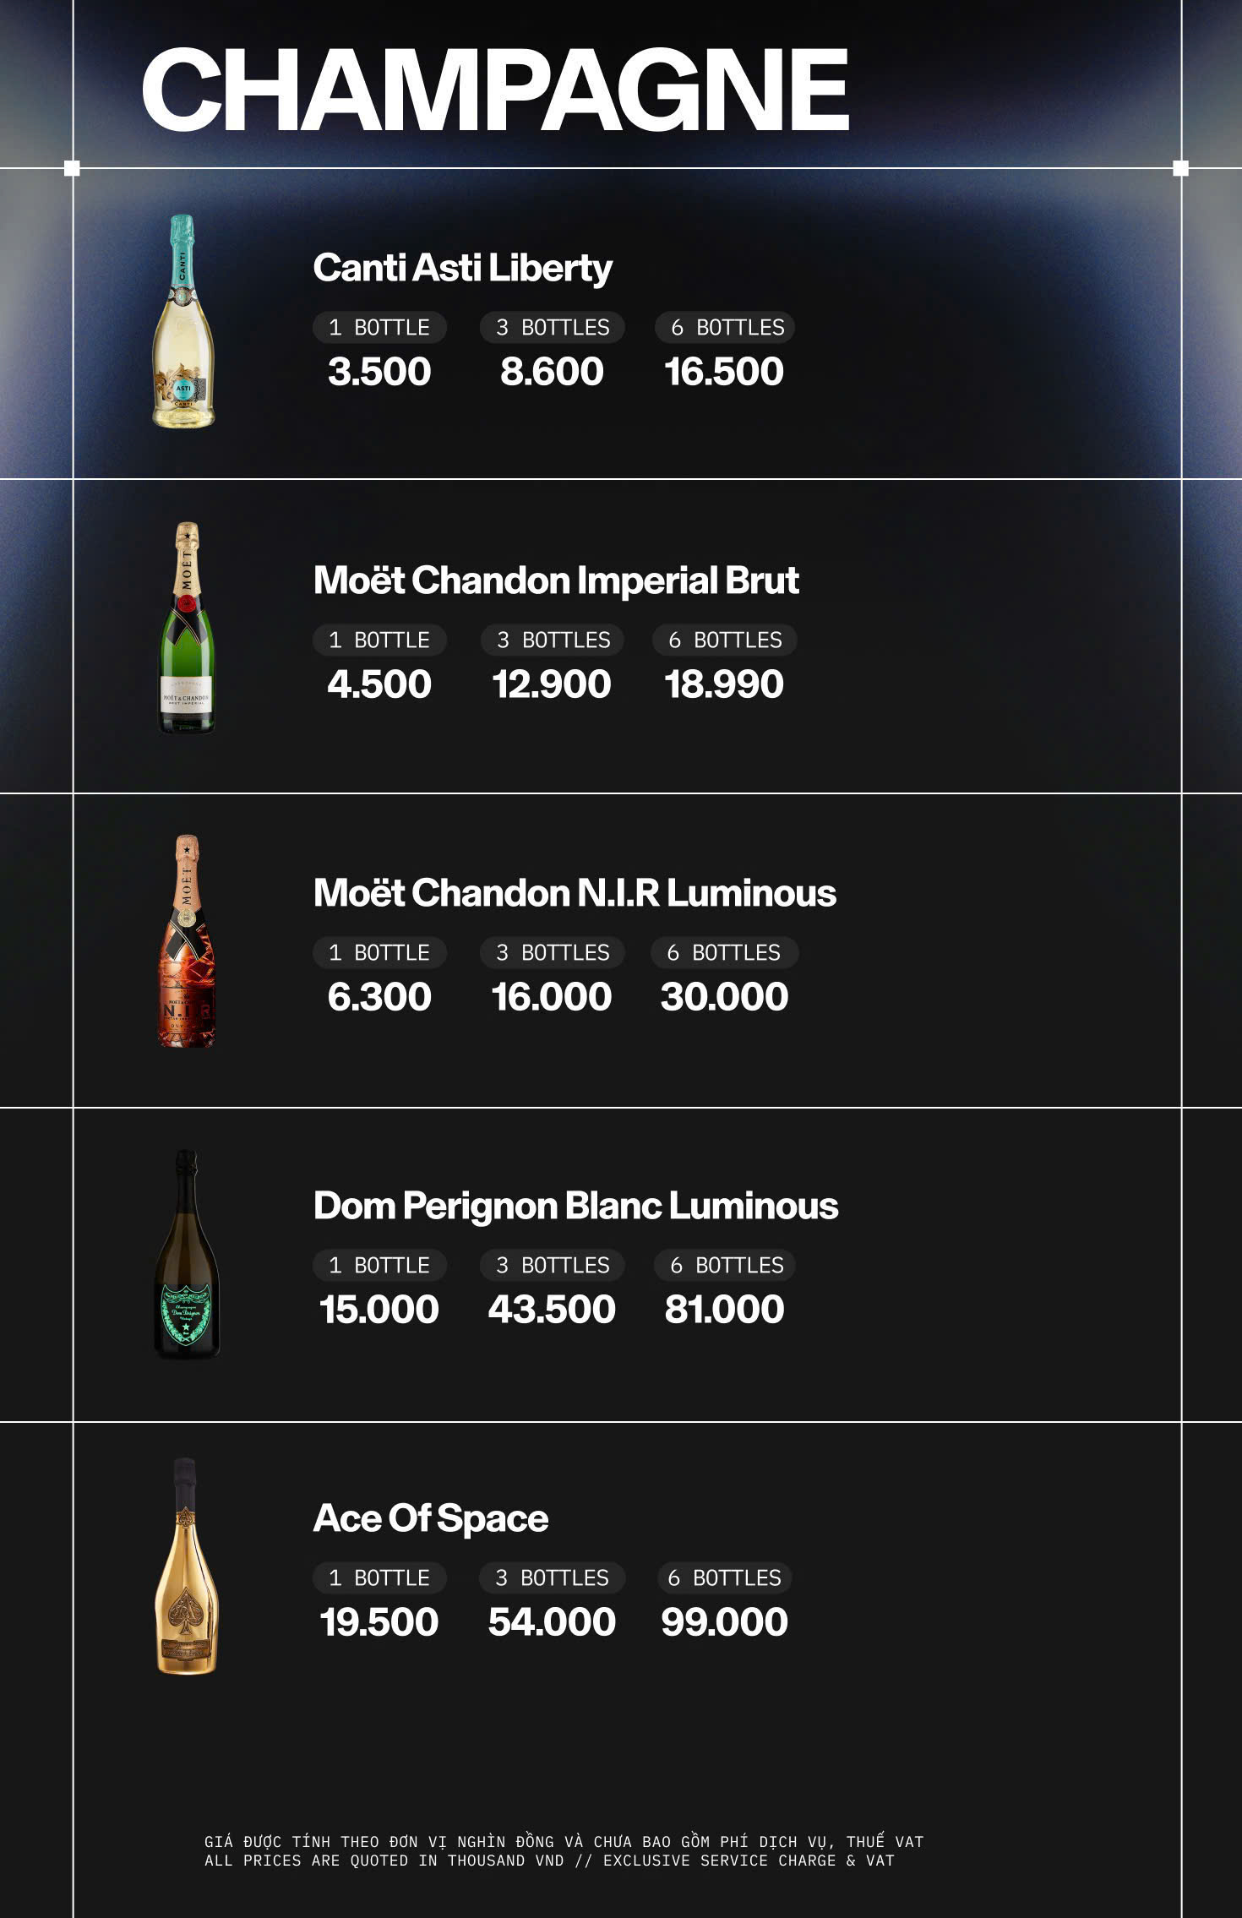Click the Canti Asti Liberty product title
The image size is (1242, 1918).
(x=462, y=268)
